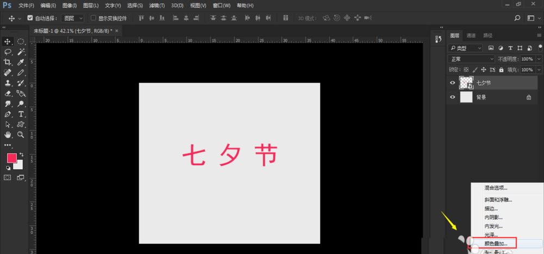Select the Pen tool

[8, 114]
